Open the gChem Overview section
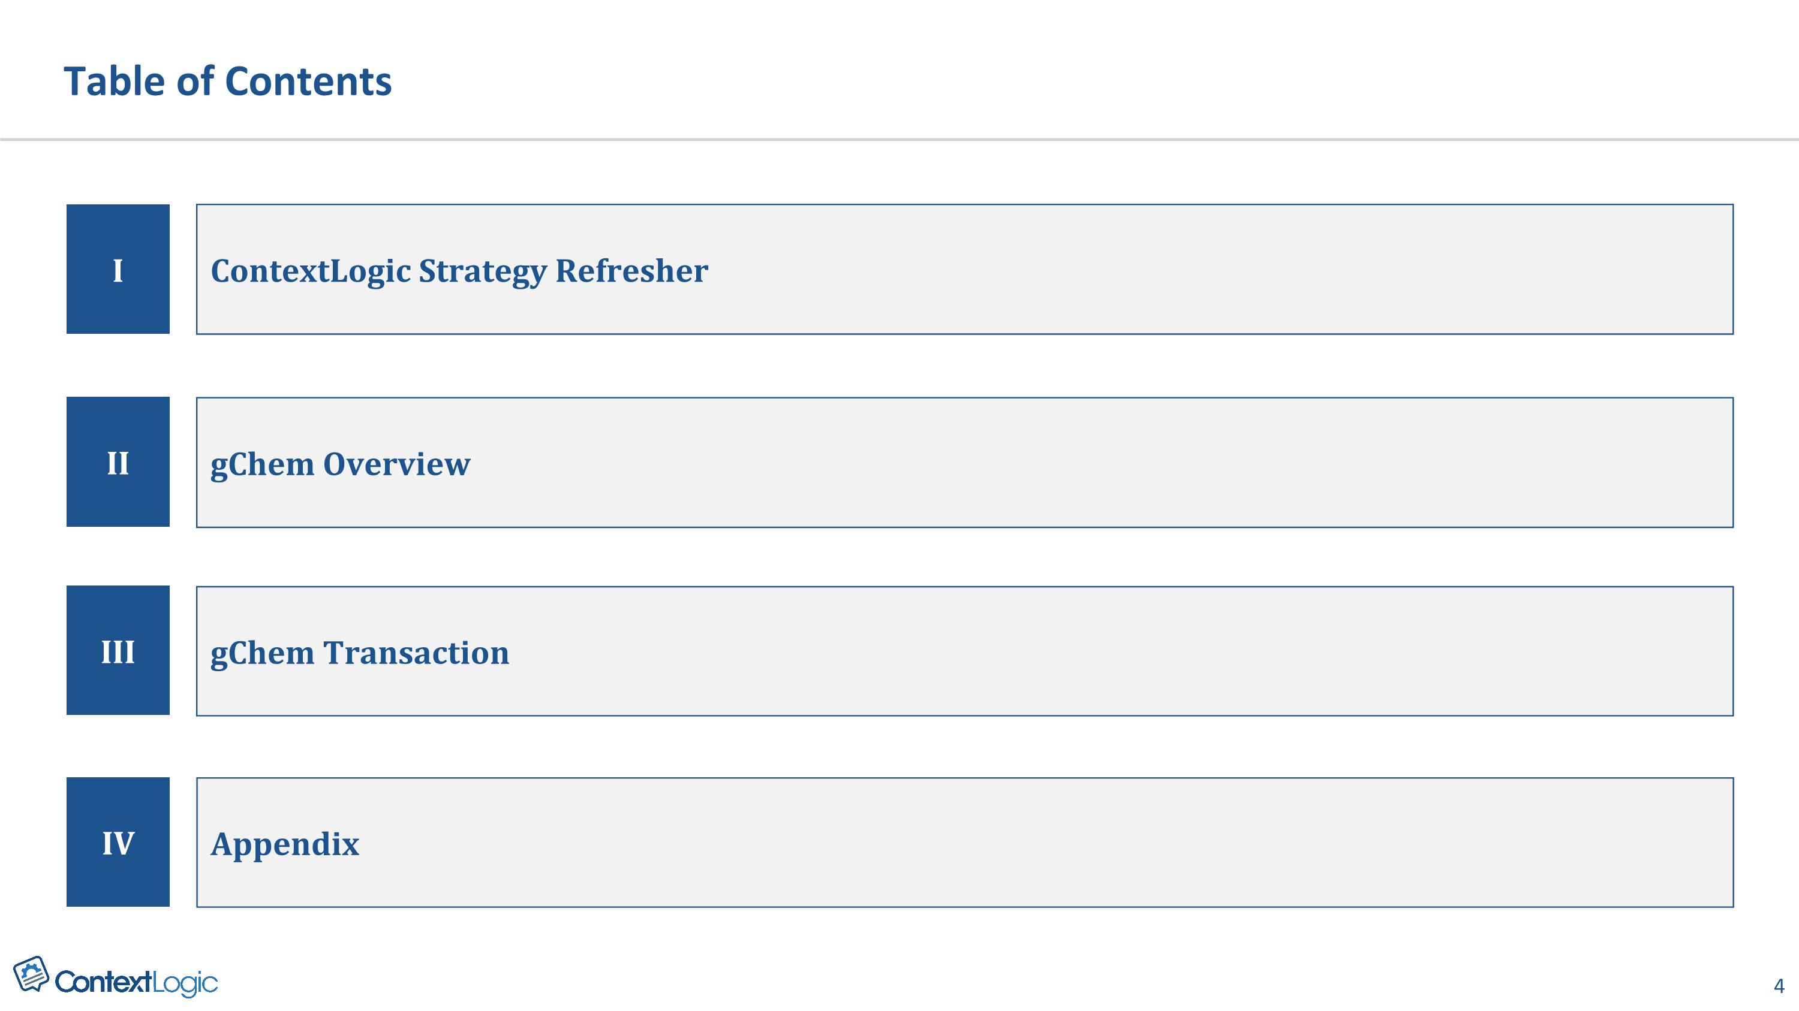This screenshot has height=1011, width=1799. click(964, 463)
